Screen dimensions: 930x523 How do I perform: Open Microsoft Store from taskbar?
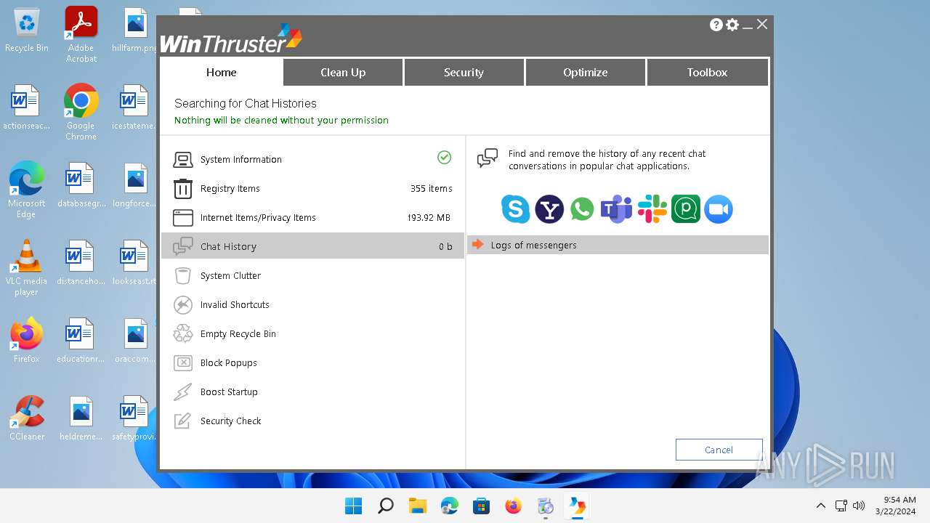pyautogui.click(x=481, y=506)
